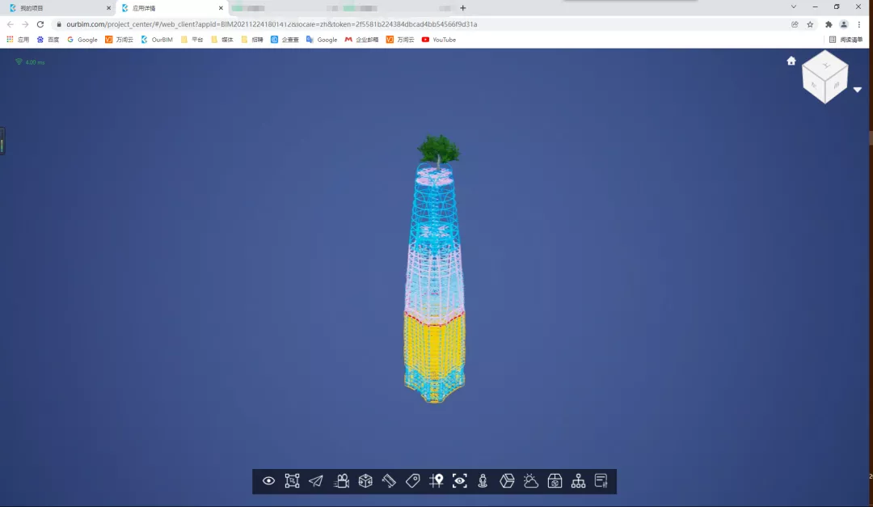Open the section box cutting tool
Screen dimensions: 873x507
tap(365, 481)
